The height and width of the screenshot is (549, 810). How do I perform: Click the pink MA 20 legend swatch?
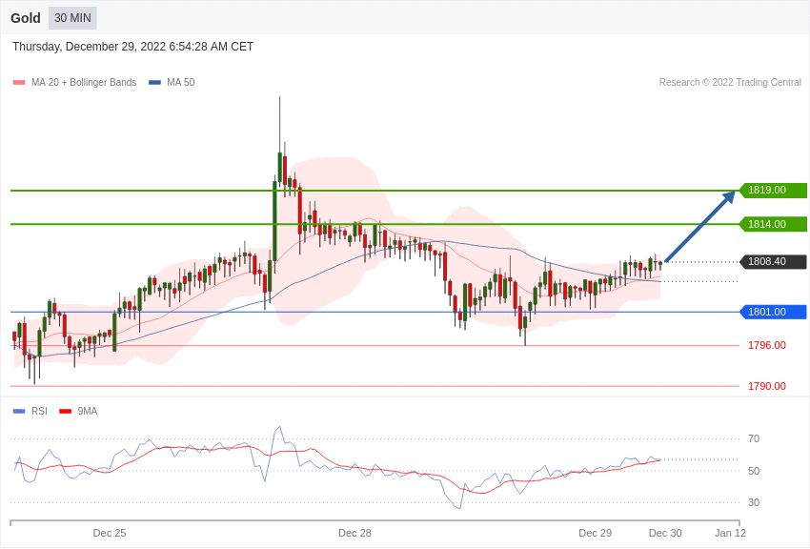coord(19,82)
